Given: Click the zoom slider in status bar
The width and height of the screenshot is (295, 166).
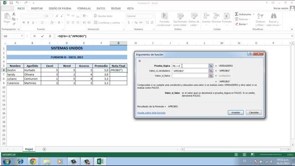Looking at the screenshot, I should [271, 154].
